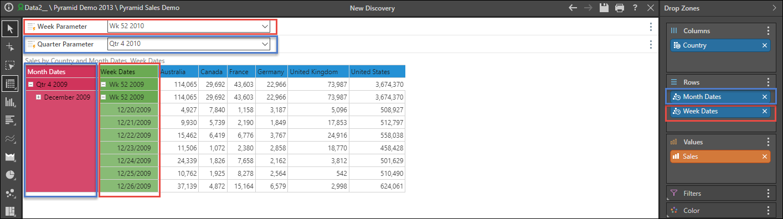Viewport: 783px width, 219px height.
Task: Open the Filters drop zone options menu
Action: [768, 194]
